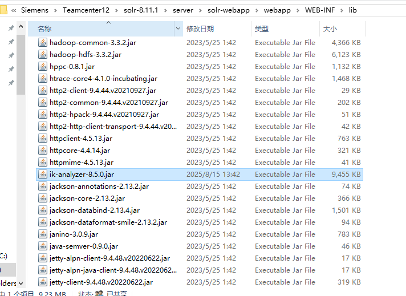Click the jar icon of jetty-alpn-java-client file
The width and height of the screenshot is (406, 296).
[43, 270]
